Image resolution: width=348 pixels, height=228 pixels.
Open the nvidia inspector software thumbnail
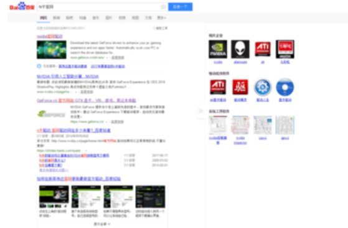[240, 125]
